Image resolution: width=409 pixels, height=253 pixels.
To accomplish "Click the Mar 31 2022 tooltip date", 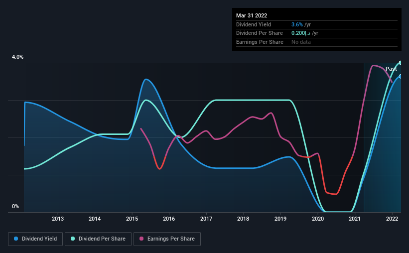I will click(252, 15).
